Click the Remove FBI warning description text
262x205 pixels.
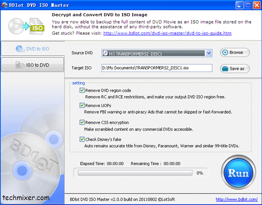(158, 112)
